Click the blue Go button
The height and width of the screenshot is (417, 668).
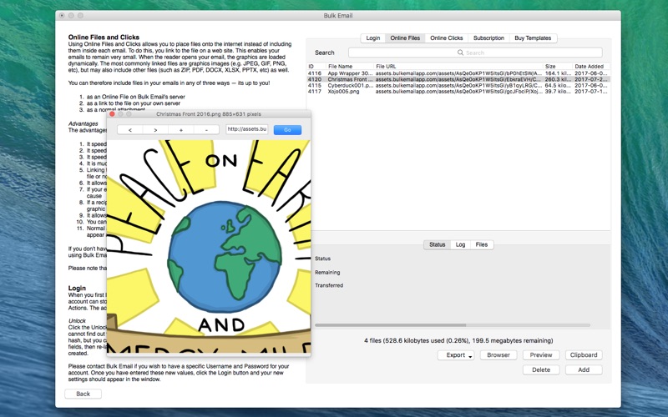point(287,130)
